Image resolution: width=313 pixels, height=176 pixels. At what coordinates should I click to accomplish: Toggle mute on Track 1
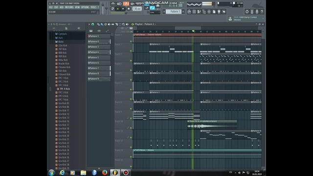[131, 41]
